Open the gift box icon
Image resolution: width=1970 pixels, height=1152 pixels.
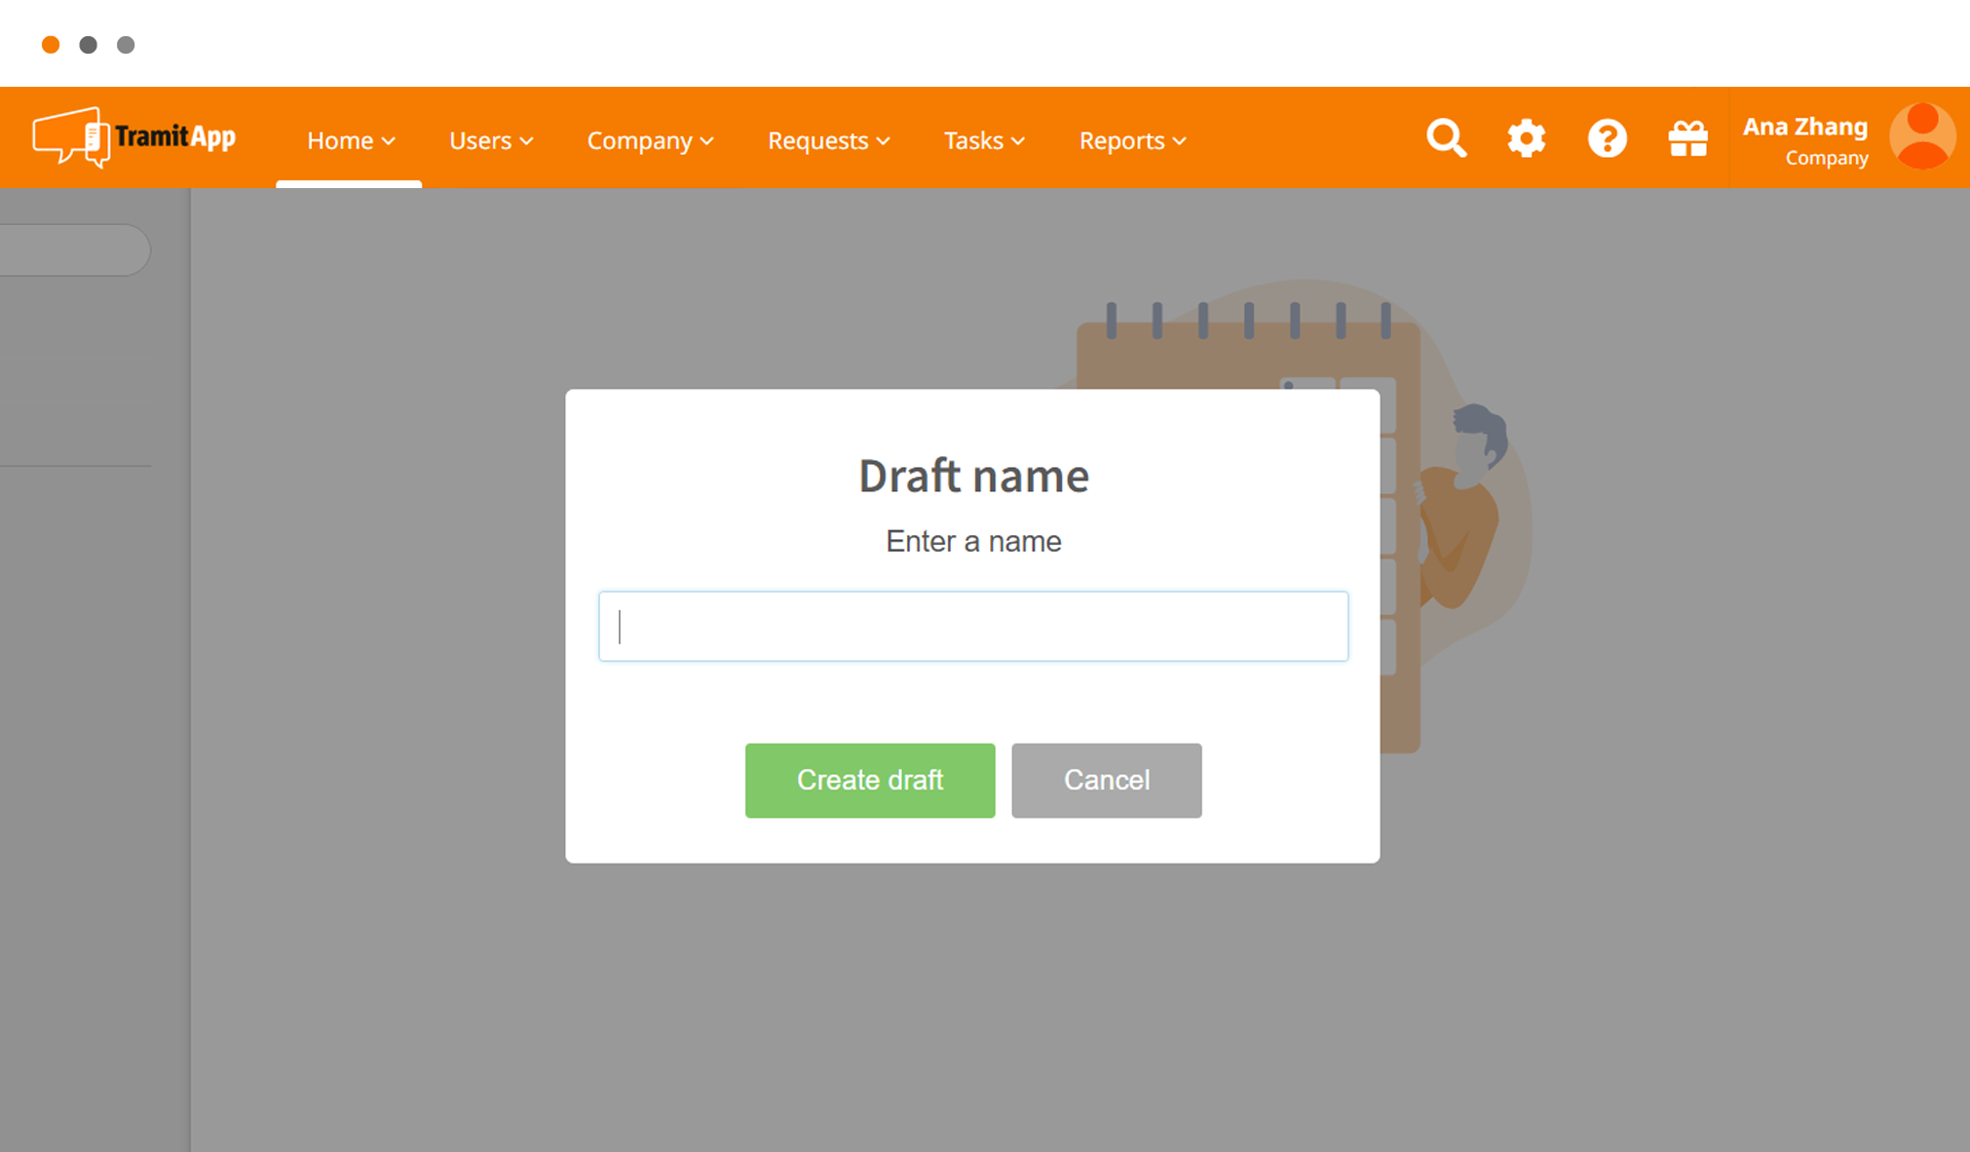click(x=1687, y=138)
